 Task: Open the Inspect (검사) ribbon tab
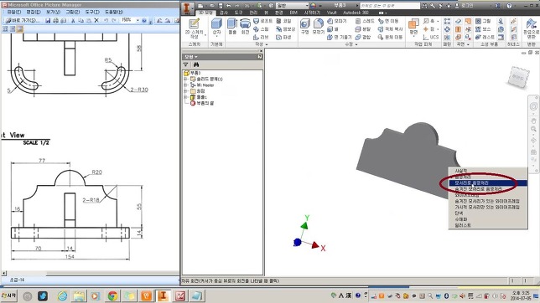[x=224, y=13]
